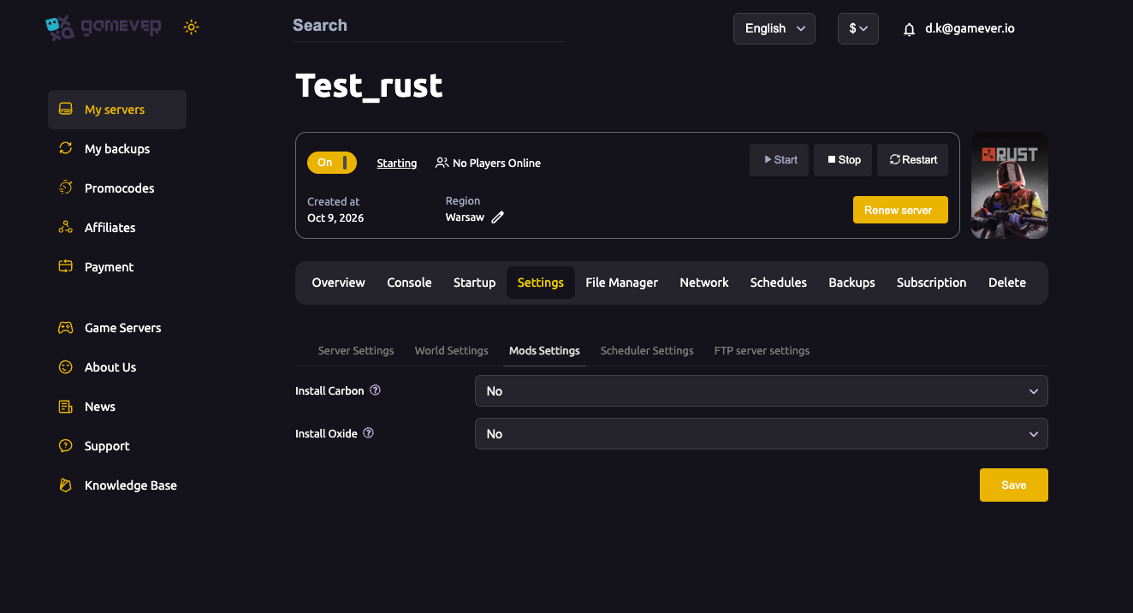
Task: Click the My servers sidebar icon
Action: click(65, 110)
